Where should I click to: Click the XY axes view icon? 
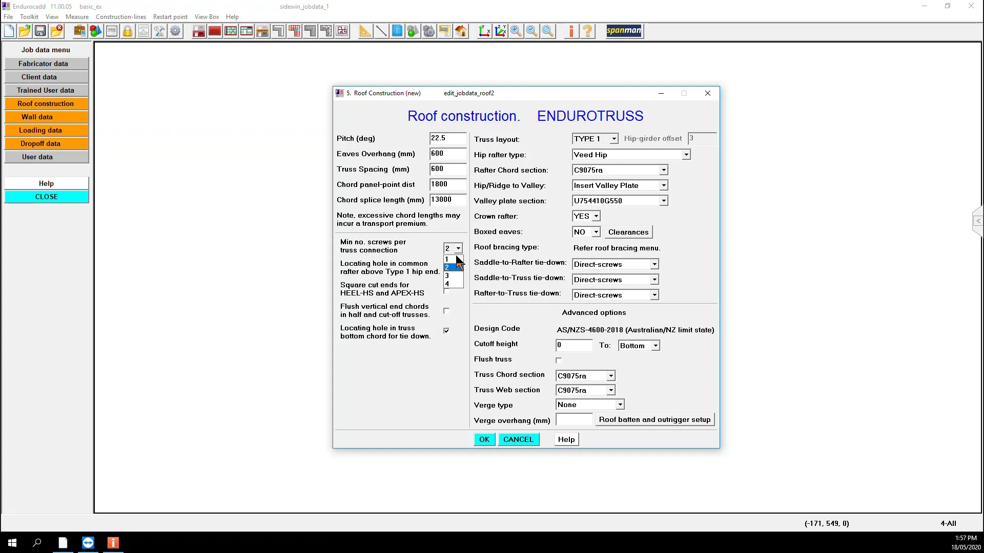click(x=484, y=31)
